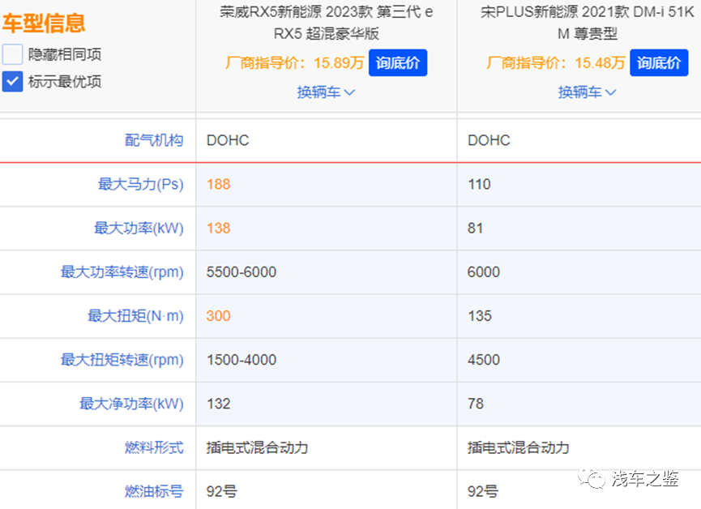Select DOHC in the 宋PLUS column

489,140
